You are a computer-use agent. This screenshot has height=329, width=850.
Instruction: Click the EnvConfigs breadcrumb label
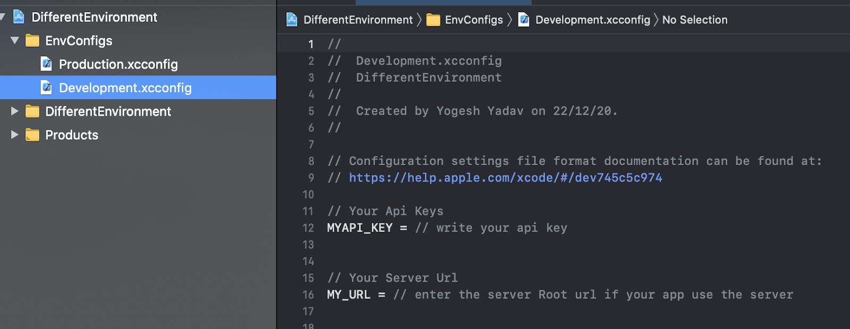[473, 20]
